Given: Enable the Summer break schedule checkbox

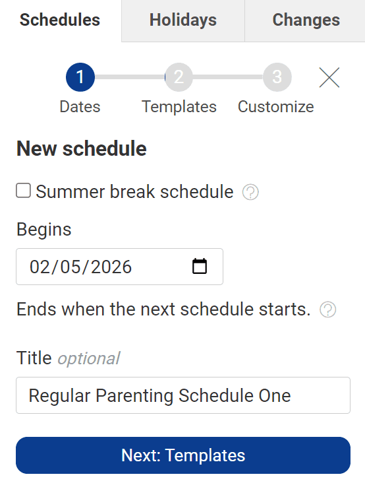Looking at the screenshot, I should pyautogui.click(x=23, y=190).
